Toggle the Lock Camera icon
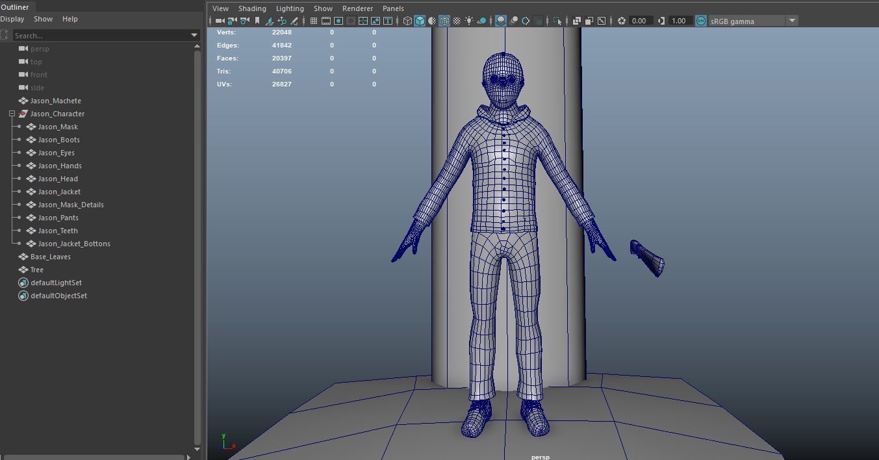Screen dimensions: 879x460 pyautogui.click(x=232, y=21)
